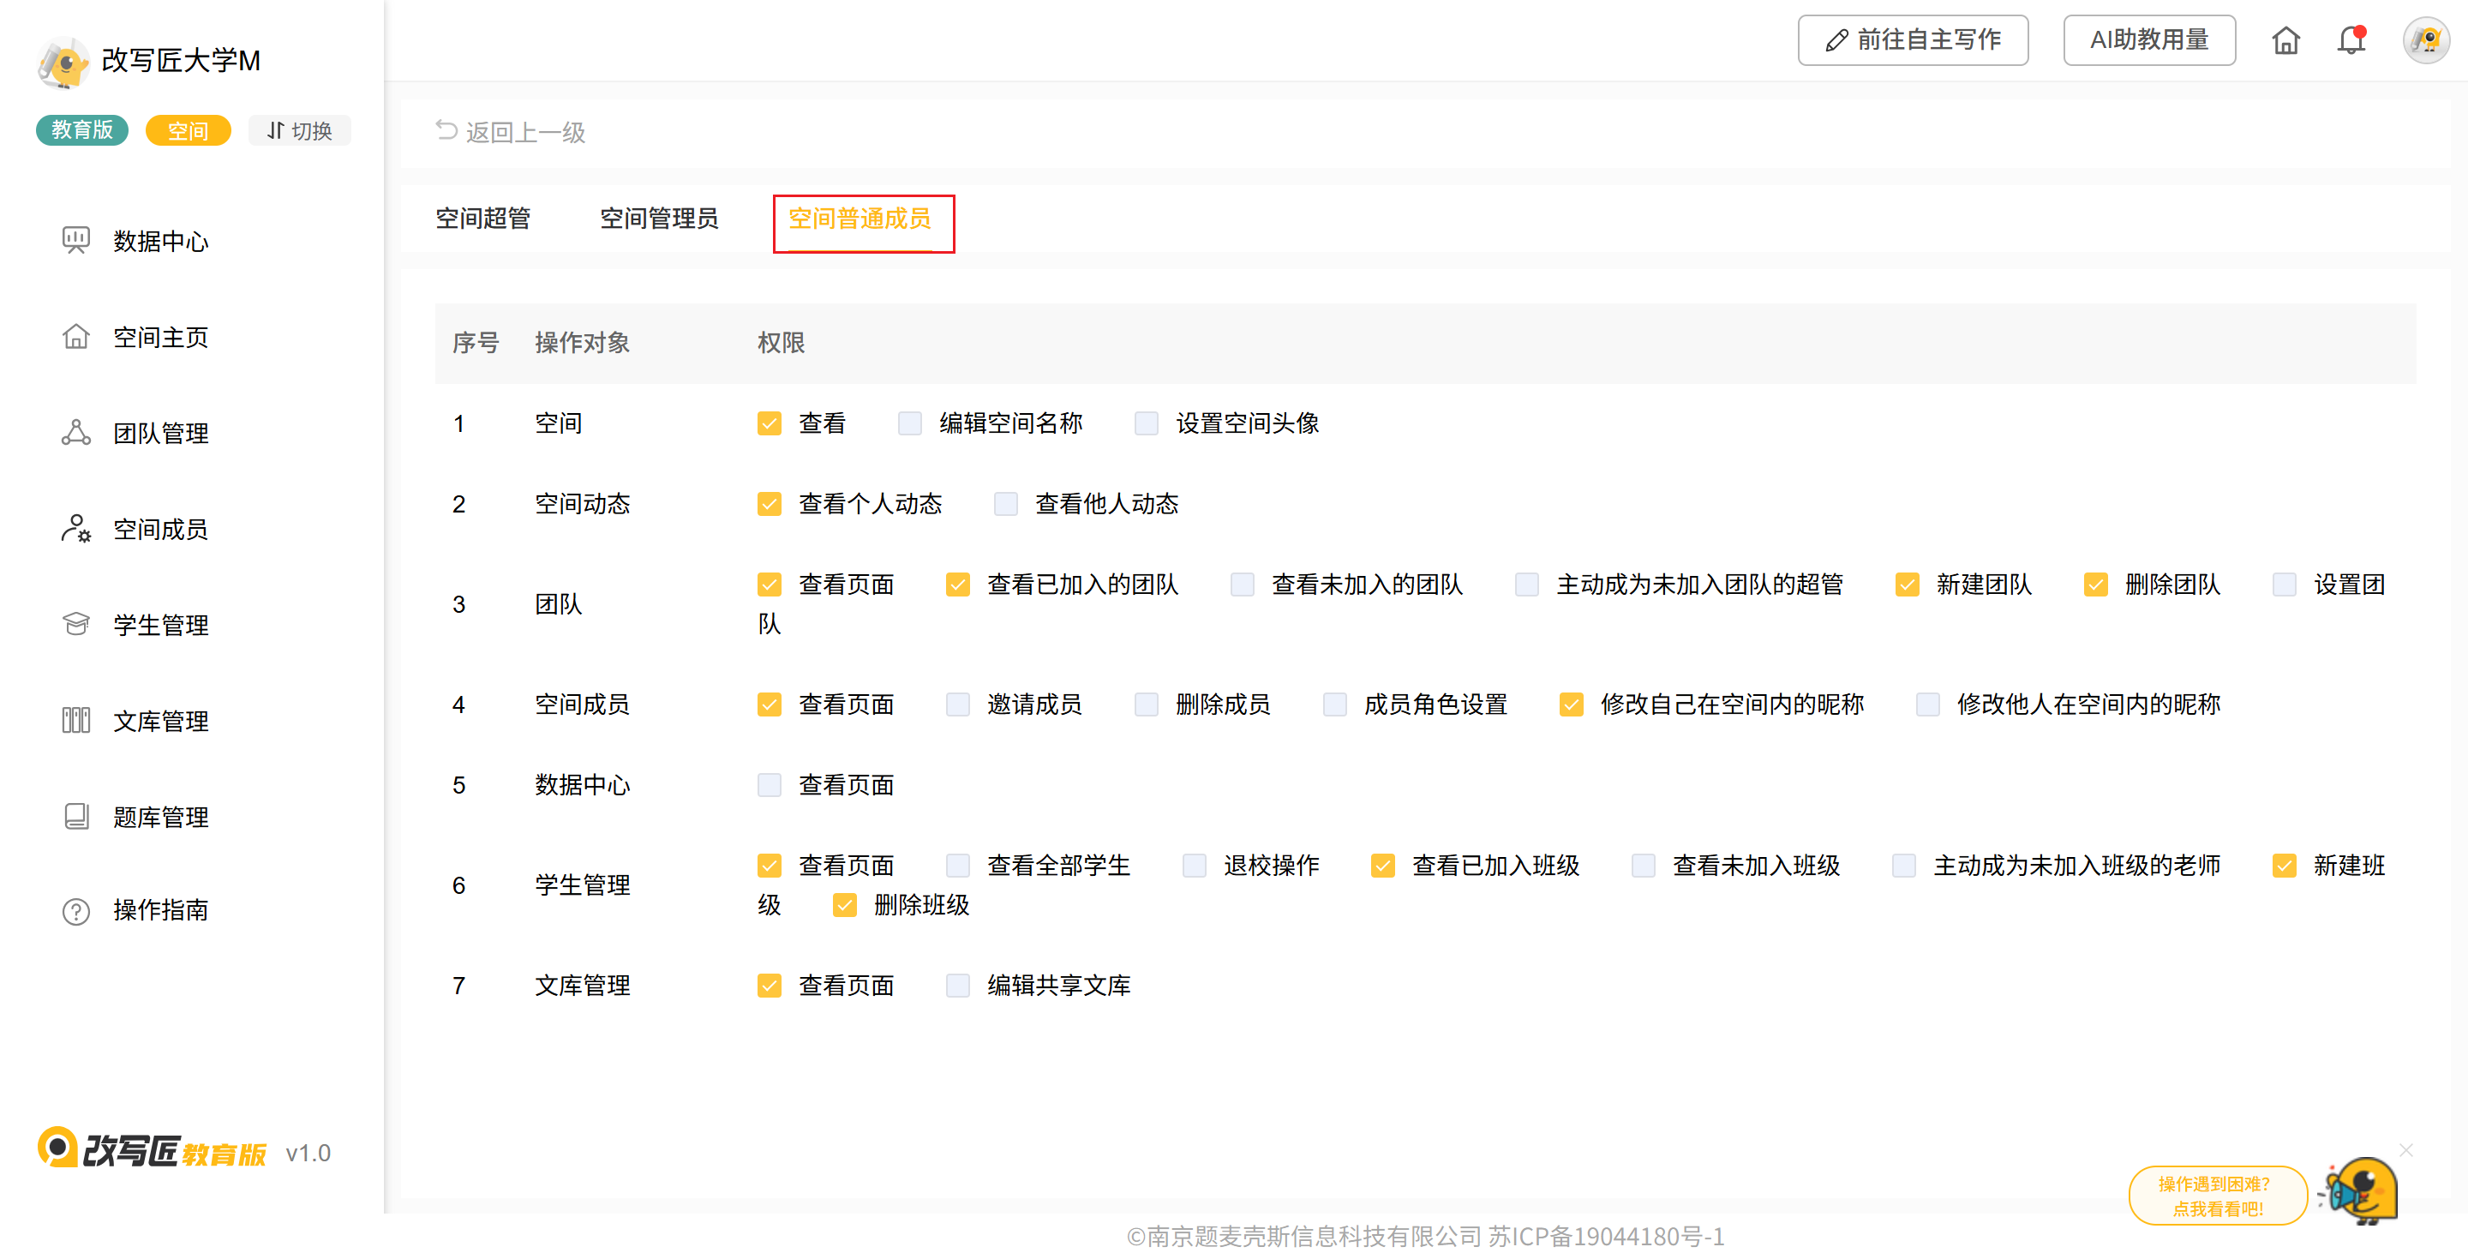Screen dimensions: 2468x1253
Task: Check 数据中心 查看页面 checkbox
Action: 769,786
